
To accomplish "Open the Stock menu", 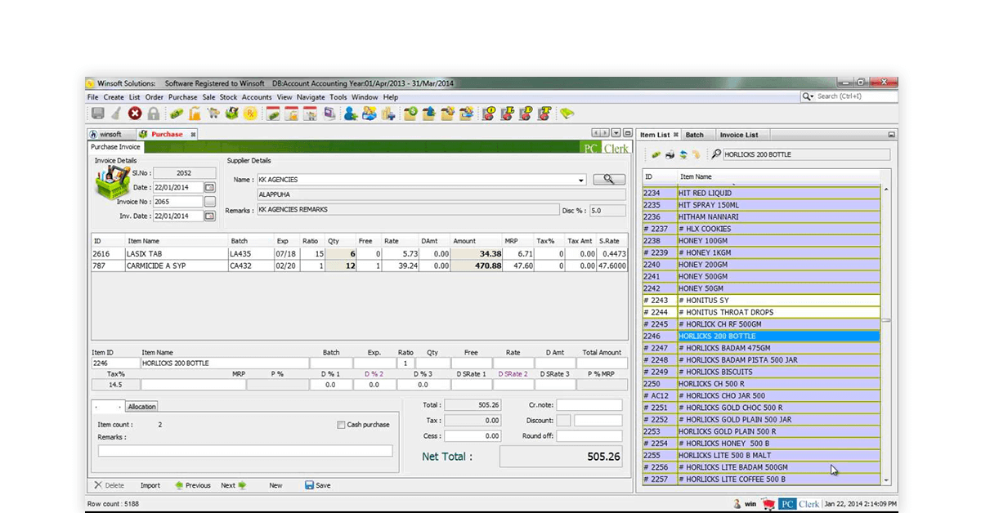I will click(228, 97).
